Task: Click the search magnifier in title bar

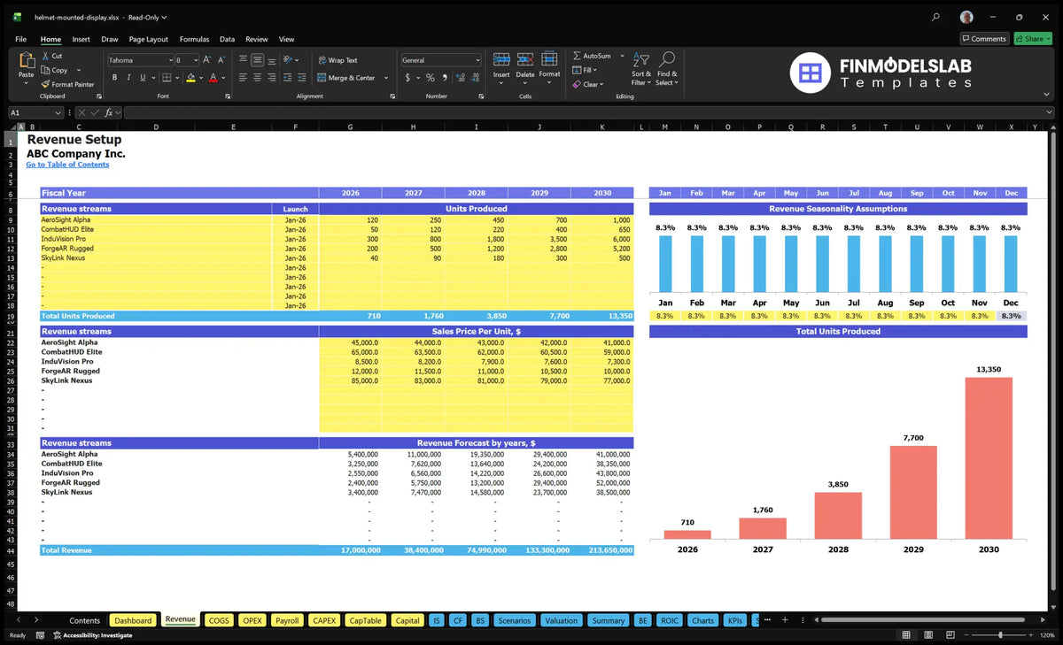Action: click(x=936, y=17)
